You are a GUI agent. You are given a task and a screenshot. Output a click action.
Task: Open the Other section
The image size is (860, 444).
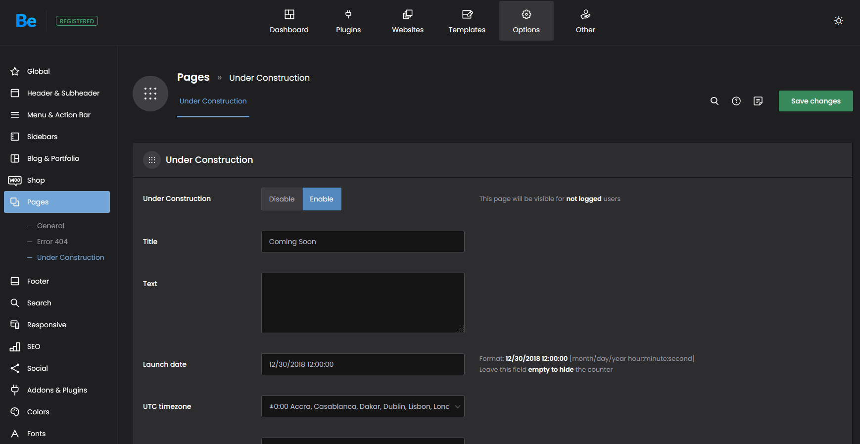(585, 21)
